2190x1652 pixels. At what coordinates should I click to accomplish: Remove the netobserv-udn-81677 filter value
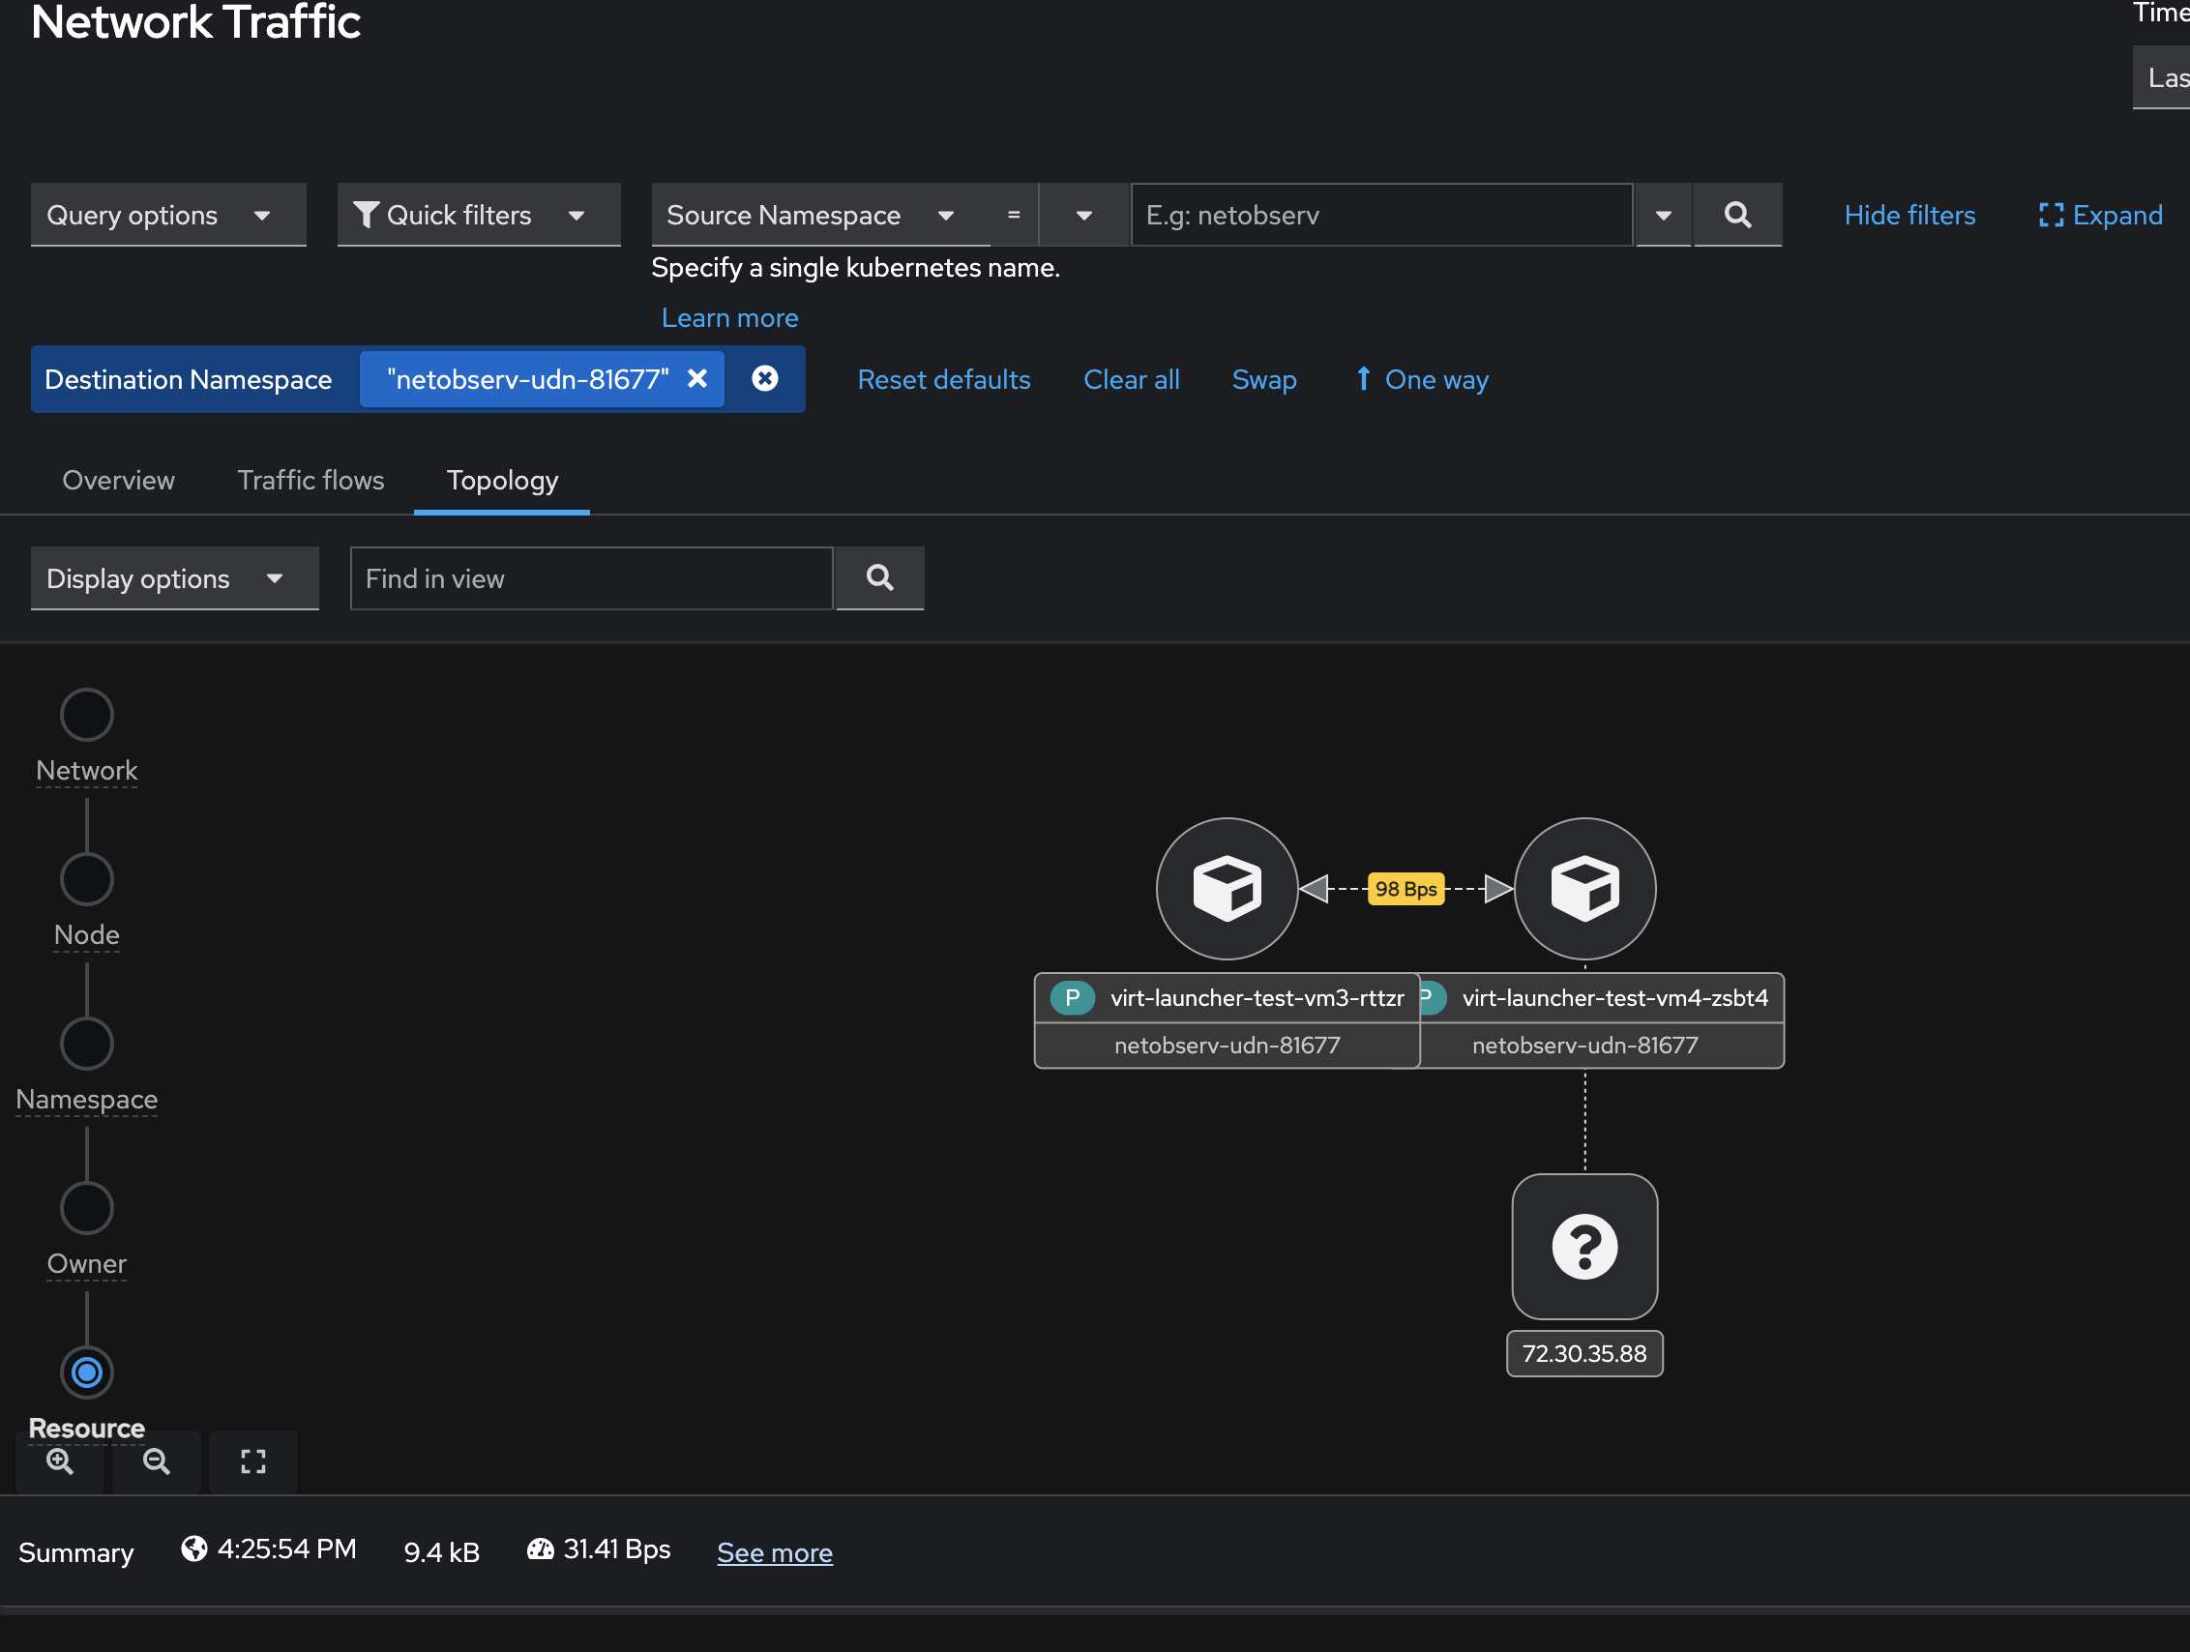click(697, 379)
